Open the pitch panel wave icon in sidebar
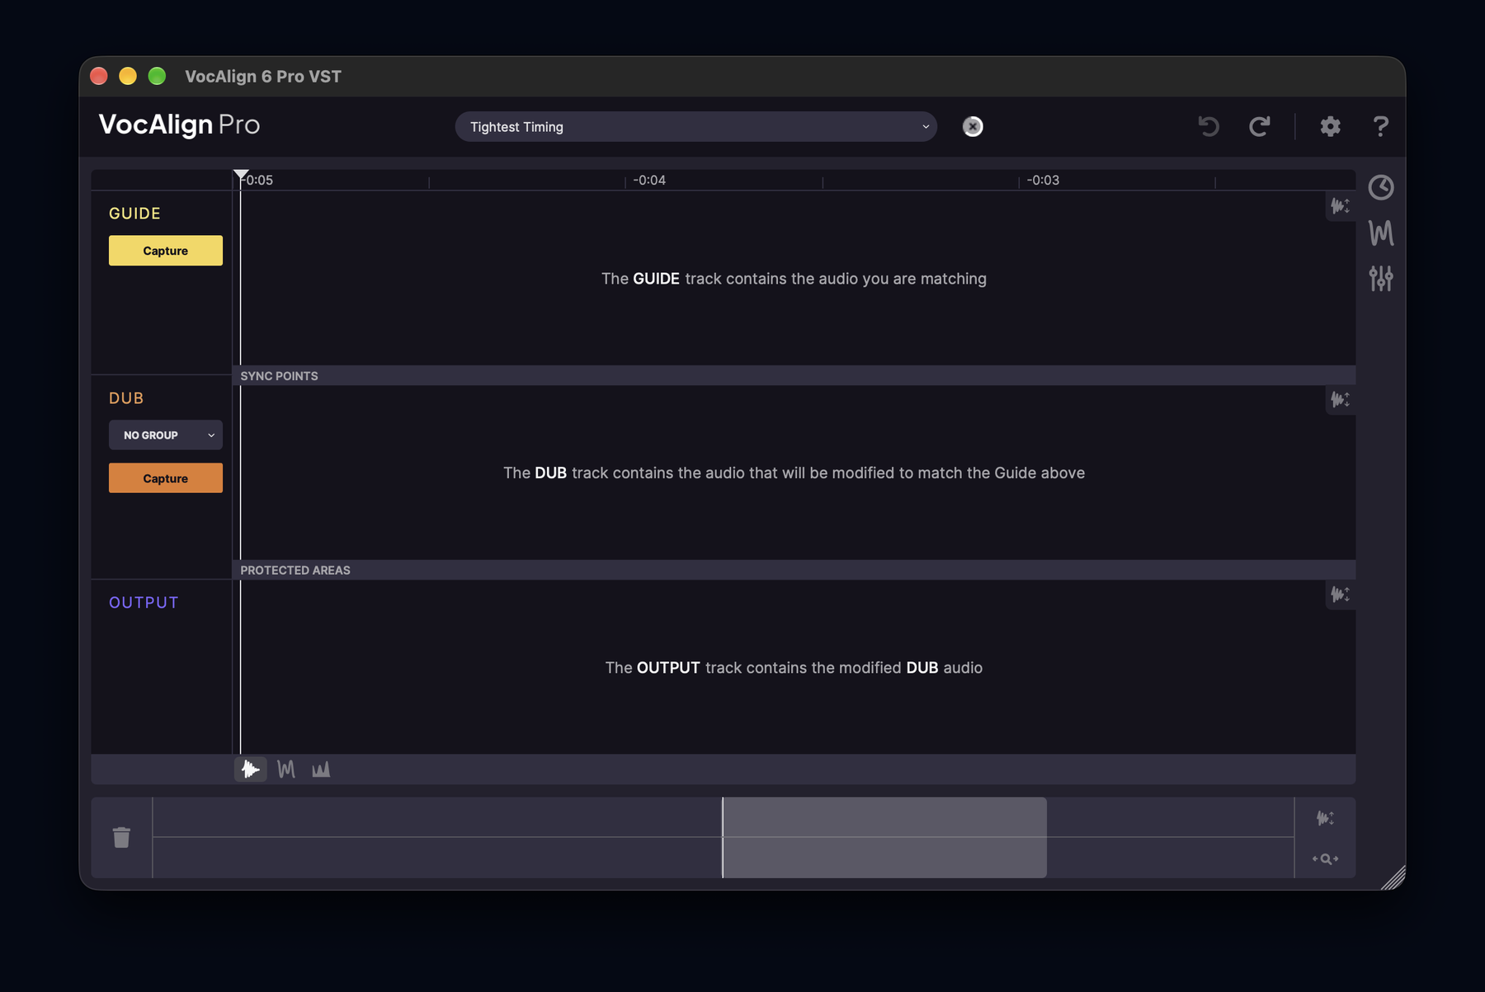The width and height of the screenshot is (1485, 992). 1381,233
